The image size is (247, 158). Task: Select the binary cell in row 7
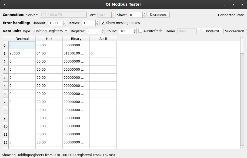coord(76,102)
